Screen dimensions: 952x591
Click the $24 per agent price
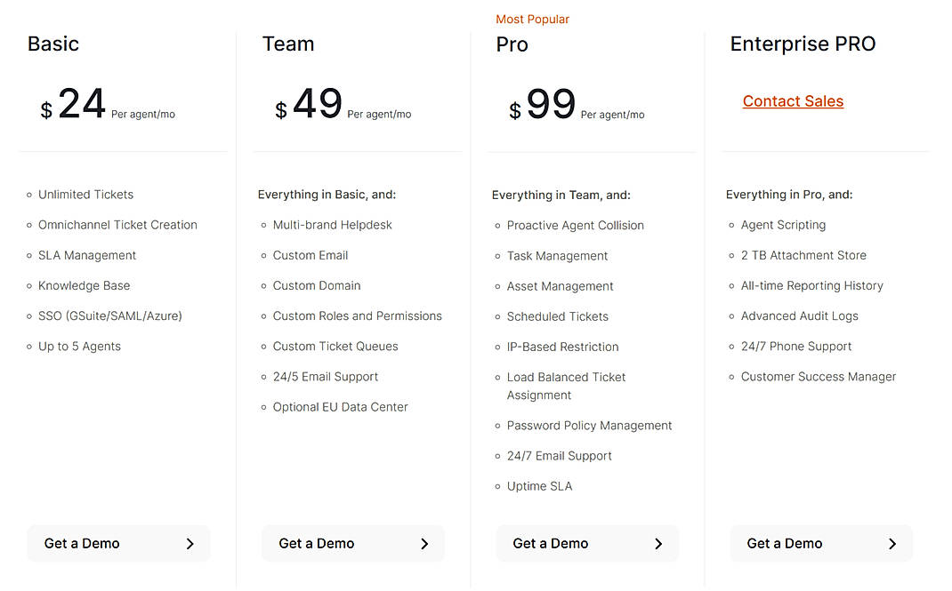82,105
